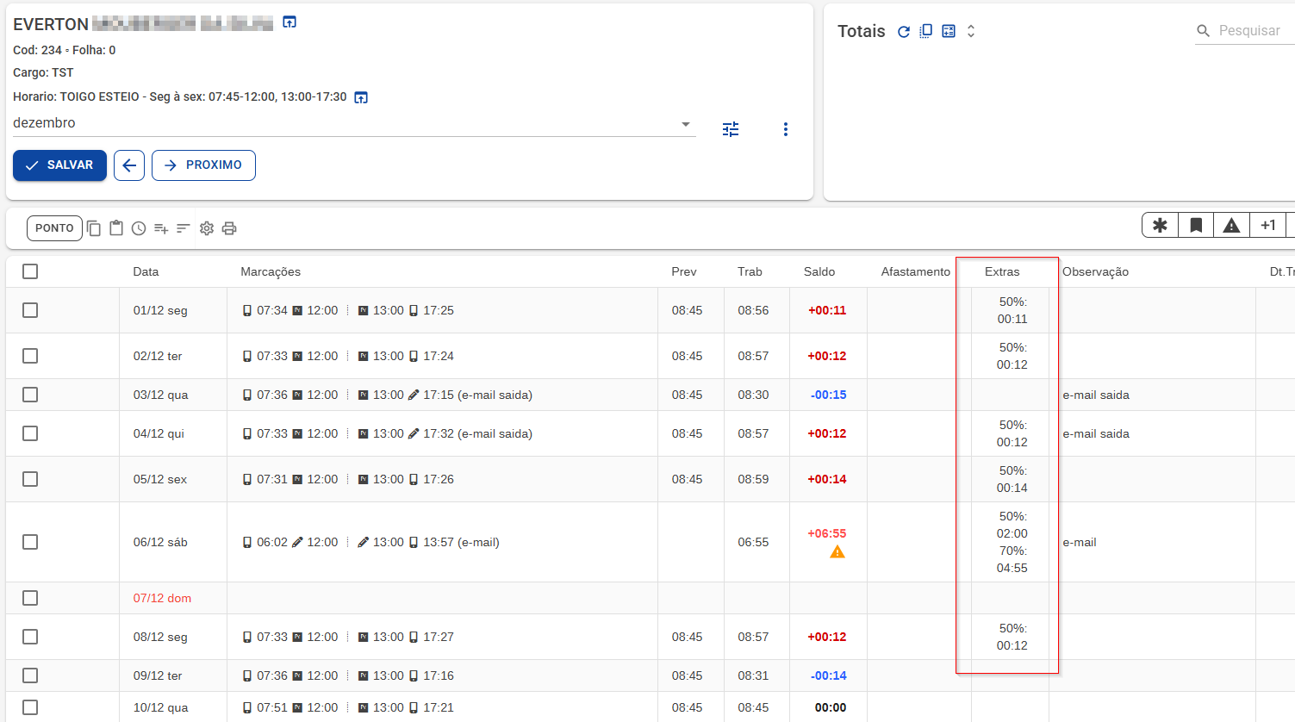The width and height of the screenshot is (1295, 722).
Task: Open the gear settings icon in toolbar
Action: click(207, 228)
